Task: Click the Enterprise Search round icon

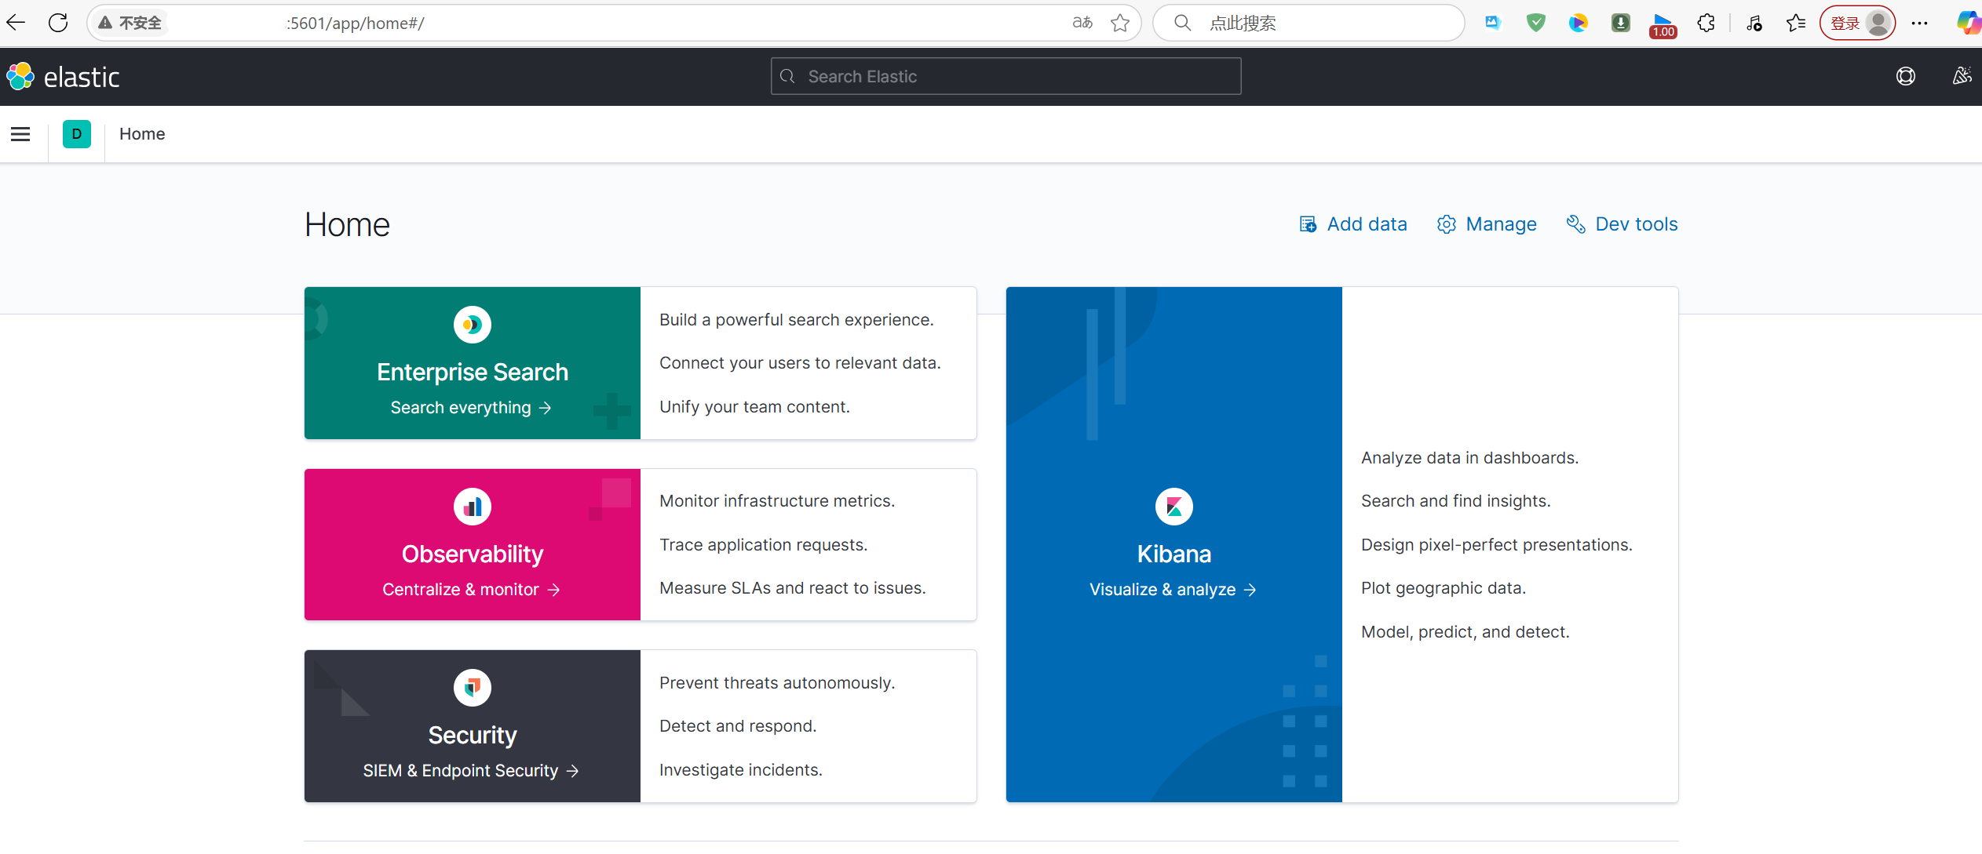Action: click(472, 325)
